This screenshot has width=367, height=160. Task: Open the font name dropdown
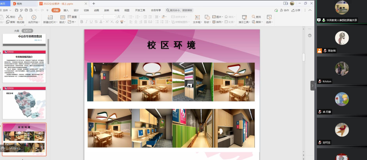point(102,17)
